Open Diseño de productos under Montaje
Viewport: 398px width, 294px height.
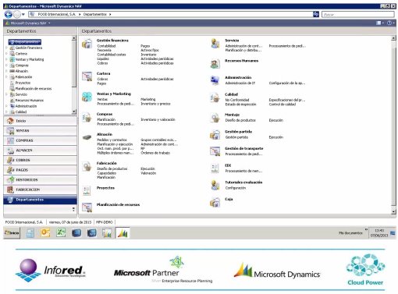pyautogui.click(x=240, y=120)
